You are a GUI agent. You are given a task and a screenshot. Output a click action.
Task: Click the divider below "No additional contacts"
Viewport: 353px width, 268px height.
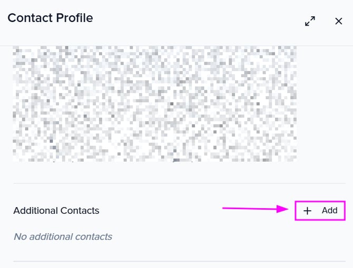(x=179, y=261)
